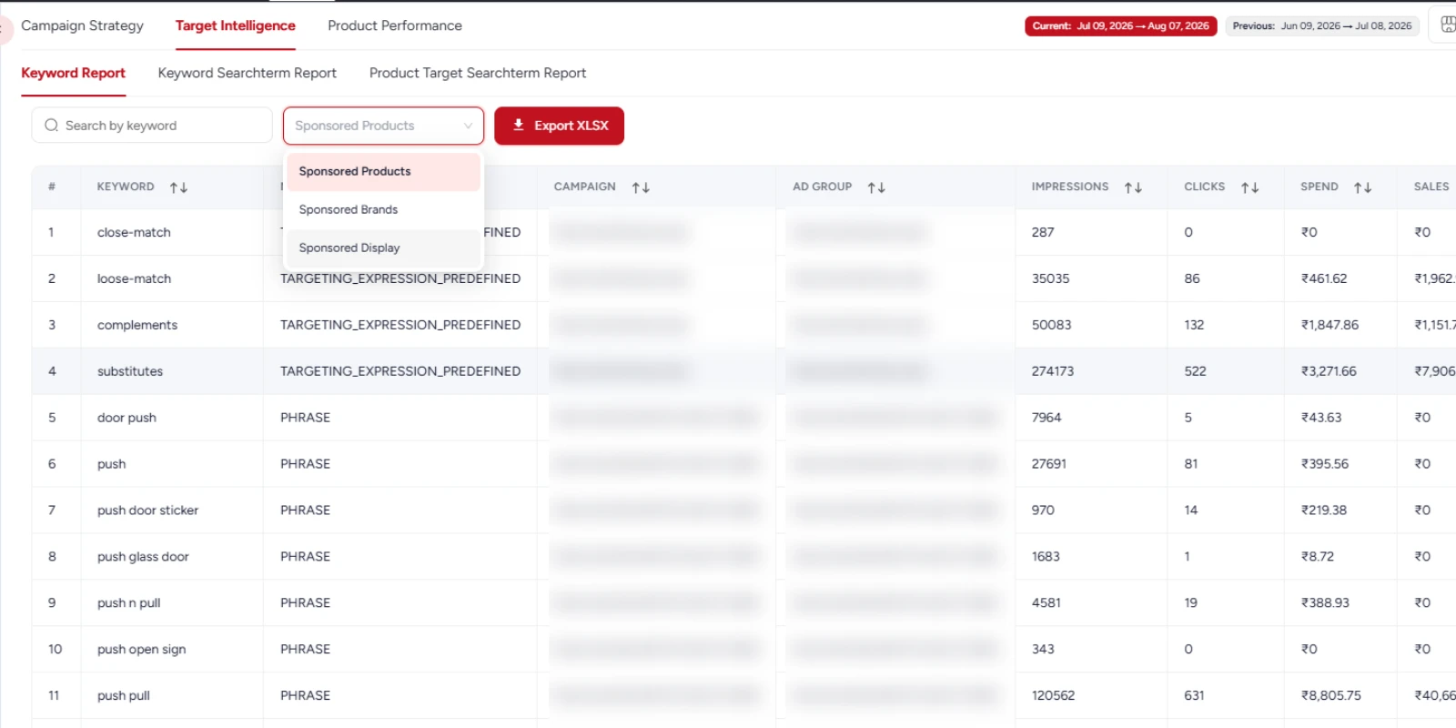Switch to Keyword Report sub-tab

click(73, 73)
